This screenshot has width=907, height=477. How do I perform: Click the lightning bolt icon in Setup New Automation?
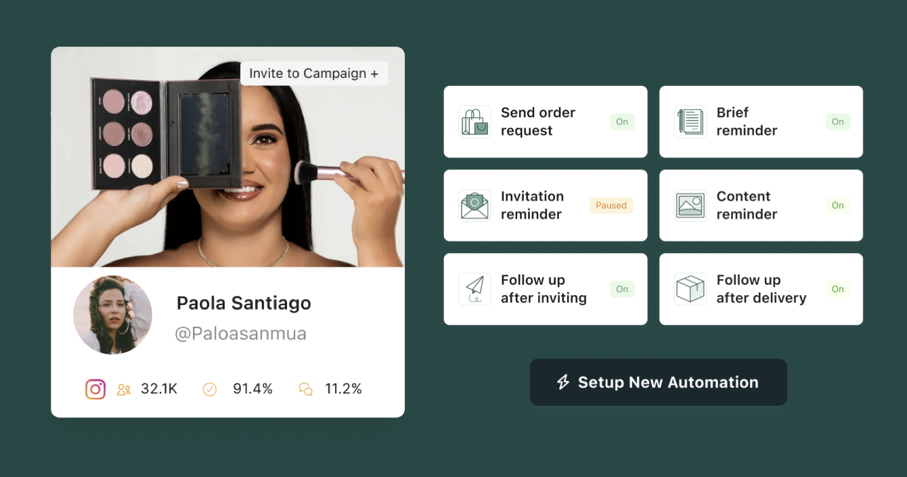coord(563,382)
